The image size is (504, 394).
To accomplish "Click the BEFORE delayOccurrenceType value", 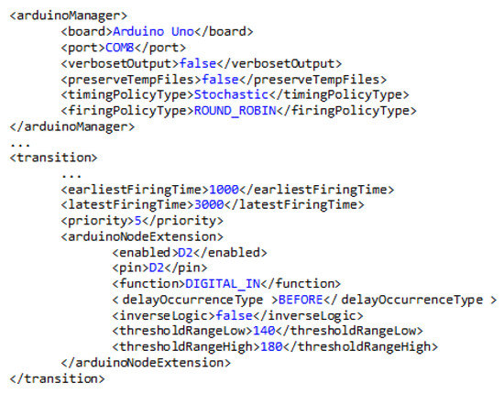I will [301, 300].
